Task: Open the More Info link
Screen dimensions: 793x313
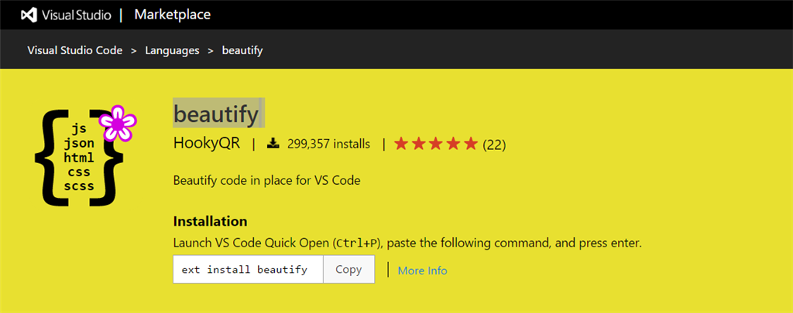Action: click(x=422, y=270)
